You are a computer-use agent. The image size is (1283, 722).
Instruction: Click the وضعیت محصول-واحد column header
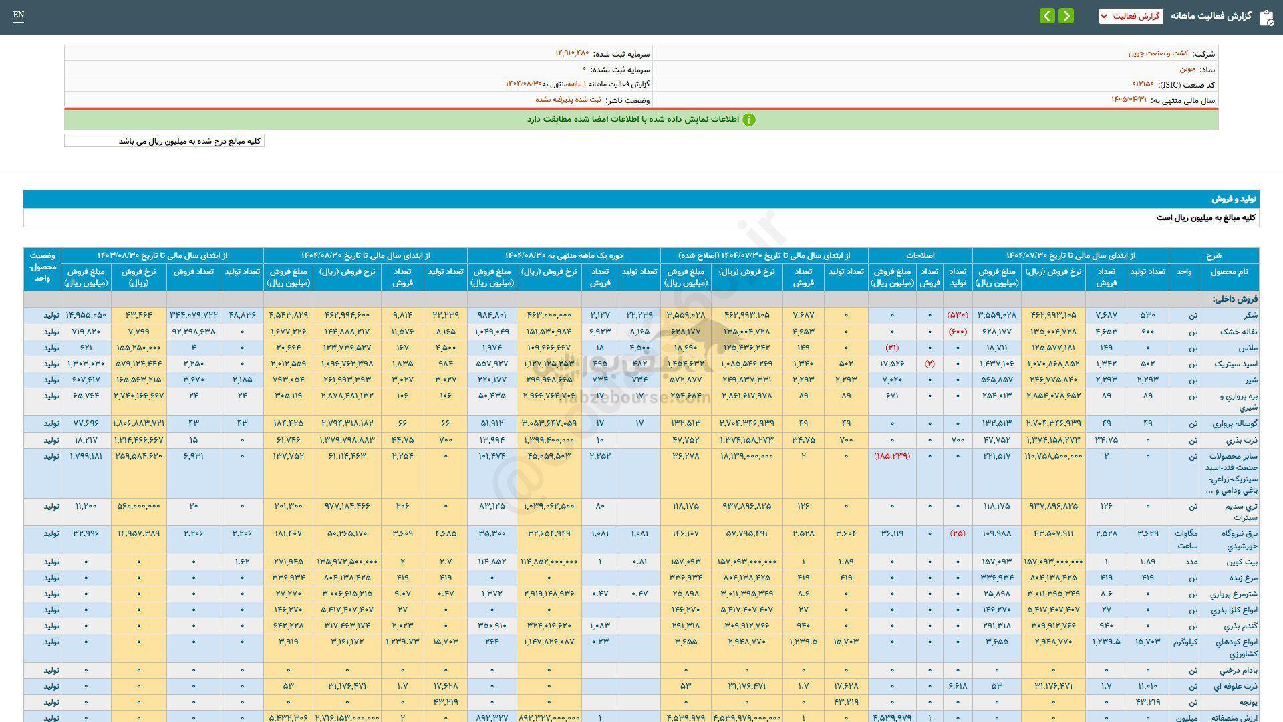pos(42,267)
